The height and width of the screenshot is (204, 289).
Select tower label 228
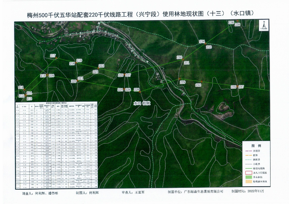point(137,89)
